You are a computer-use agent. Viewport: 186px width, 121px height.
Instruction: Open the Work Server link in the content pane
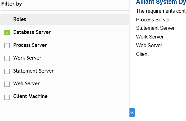coord(150,37)
